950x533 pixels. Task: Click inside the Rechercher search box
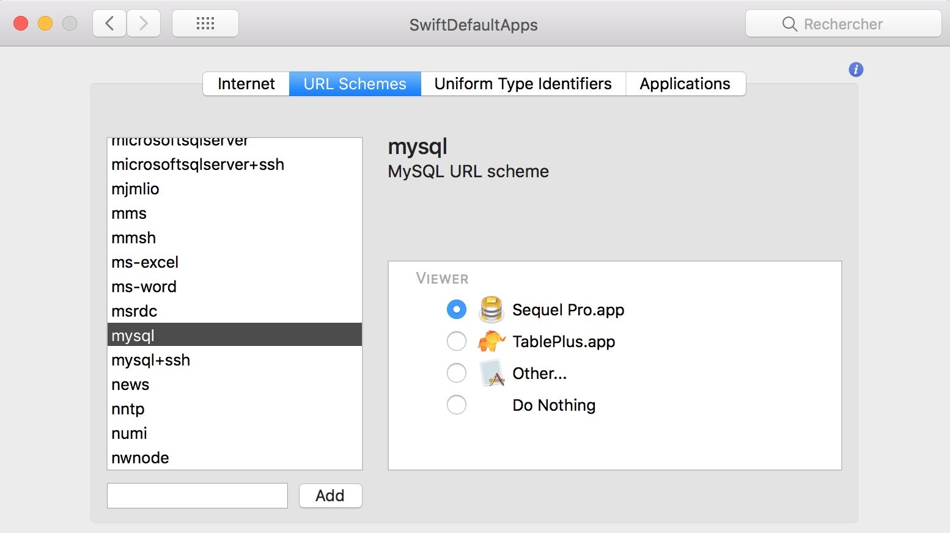click(x=844, y=24)
